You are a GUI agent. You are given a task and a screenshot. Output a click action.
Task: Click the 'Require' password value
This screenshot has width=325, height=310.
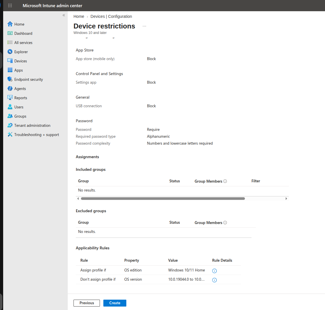click(153, 130)
